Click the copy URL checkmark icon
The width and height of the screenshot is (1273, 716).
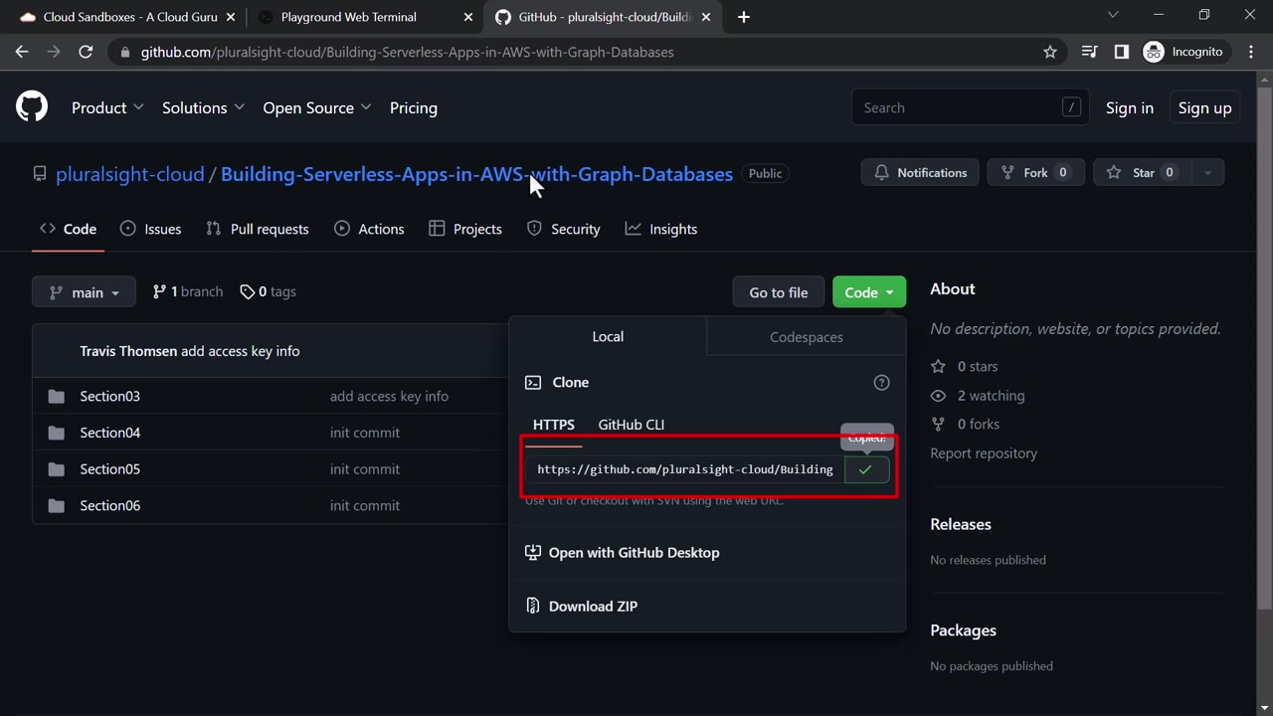(865, 469)
